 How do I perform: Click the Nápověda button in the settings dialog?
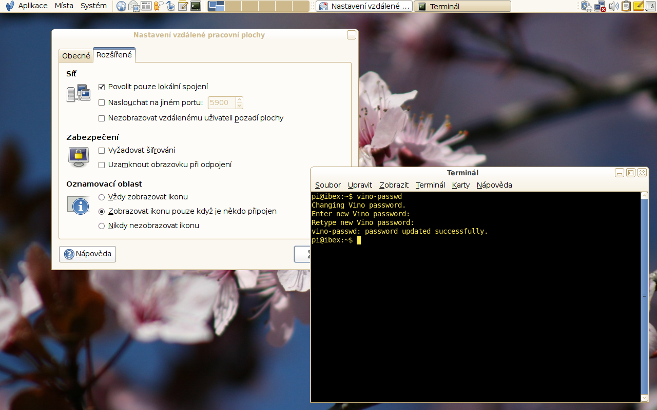pyautogui.click(x=87, y=254)
